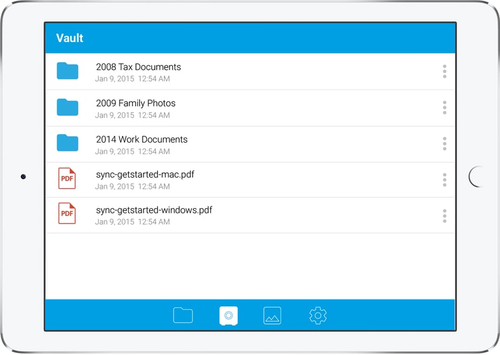Click the 2009 Family Photos folder icon
Image resolution: width=500 pixels, height=355 pixels.
(x=67, y=107)
